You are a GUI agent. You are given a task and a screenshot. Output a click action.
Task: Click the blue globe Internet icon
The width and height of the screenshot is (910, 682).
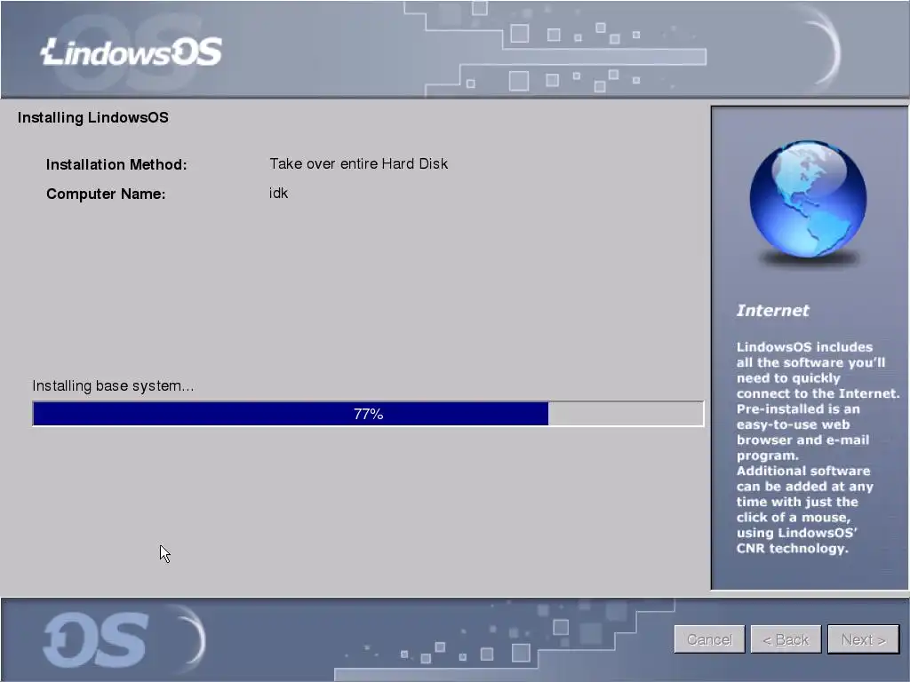pyautogui.click(x=808, y=200)
